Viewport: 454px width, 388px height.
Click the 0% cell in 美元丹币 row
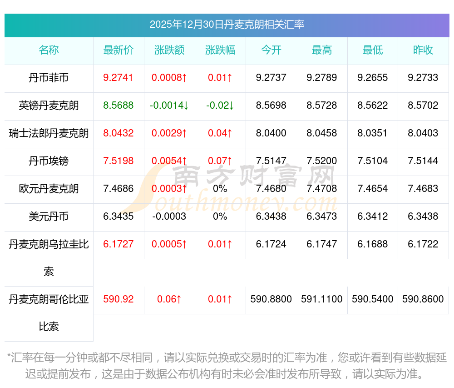(220, 217)
